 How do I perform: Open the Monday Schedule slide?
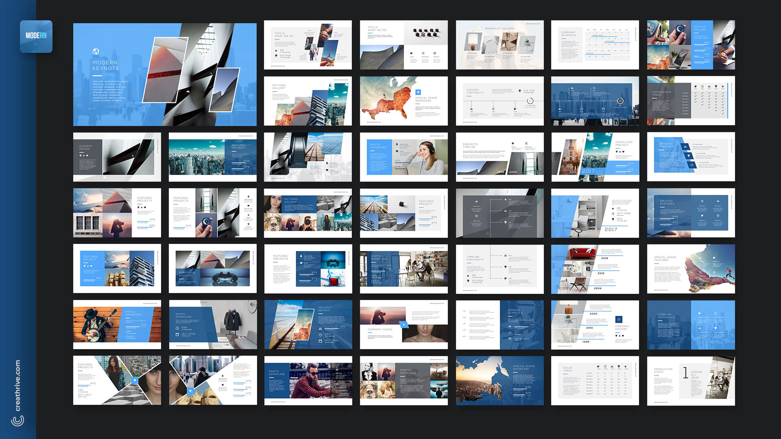500,324
